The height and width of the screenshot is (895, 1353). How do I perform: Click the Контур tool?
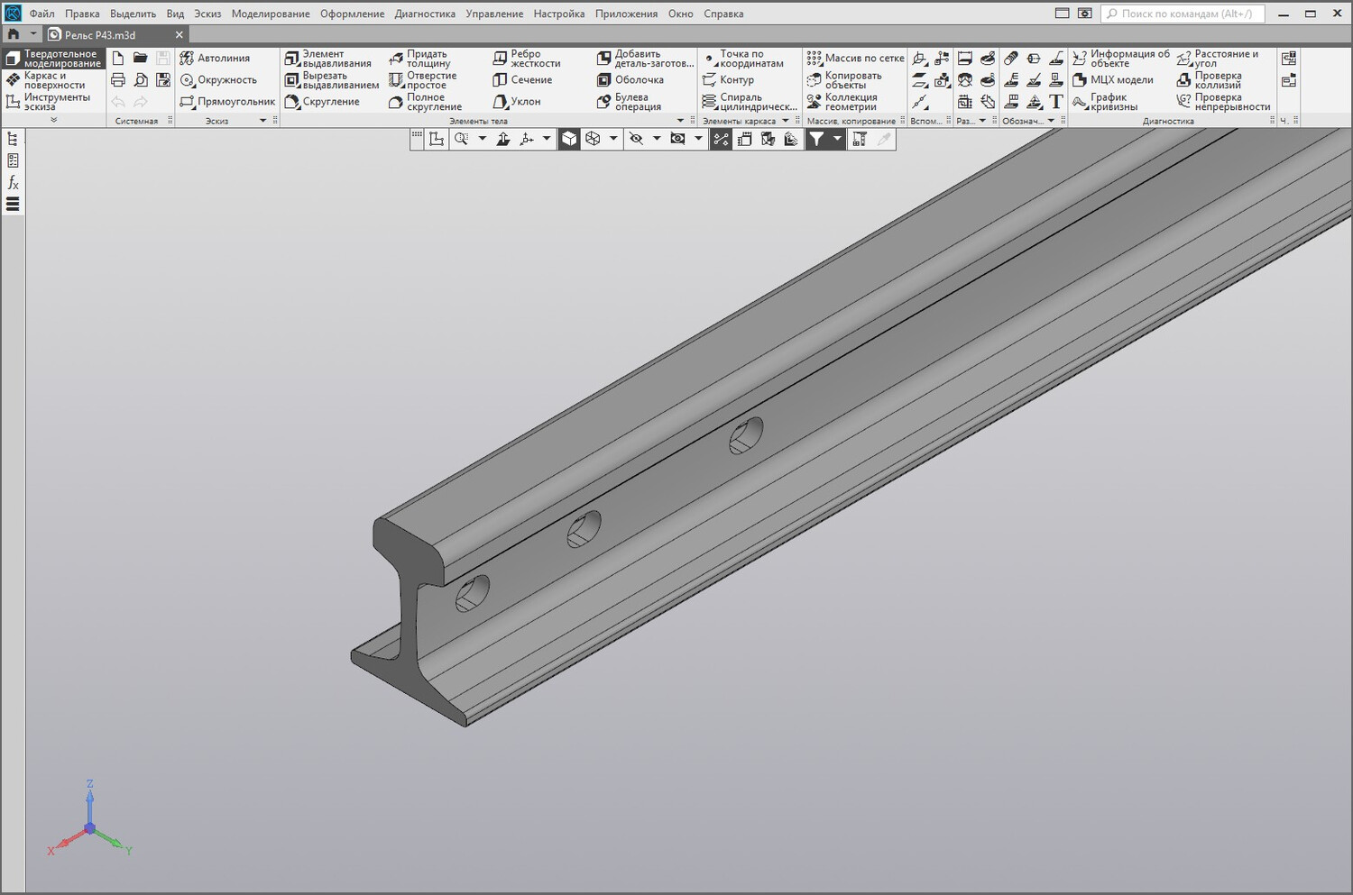(728, 80)
